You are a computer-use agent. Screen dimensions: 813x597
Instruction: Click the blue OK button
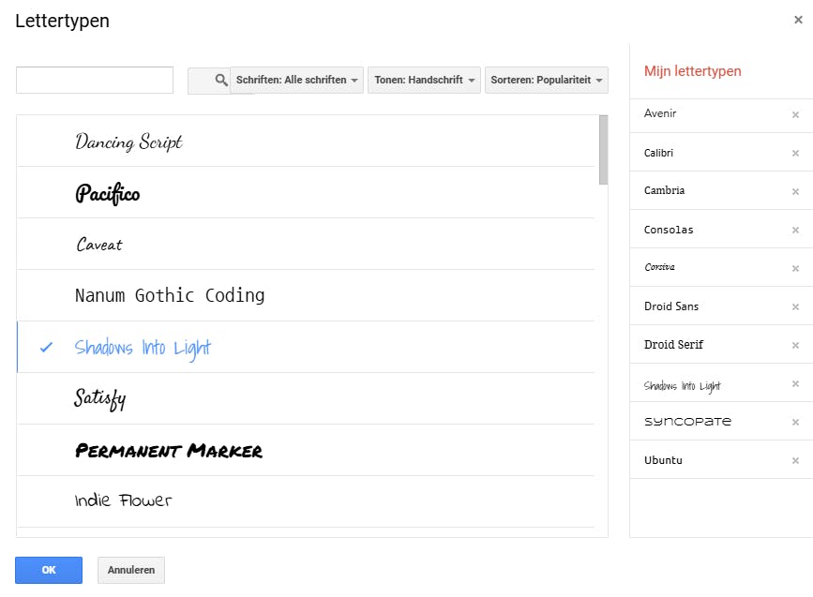[49, 570]
